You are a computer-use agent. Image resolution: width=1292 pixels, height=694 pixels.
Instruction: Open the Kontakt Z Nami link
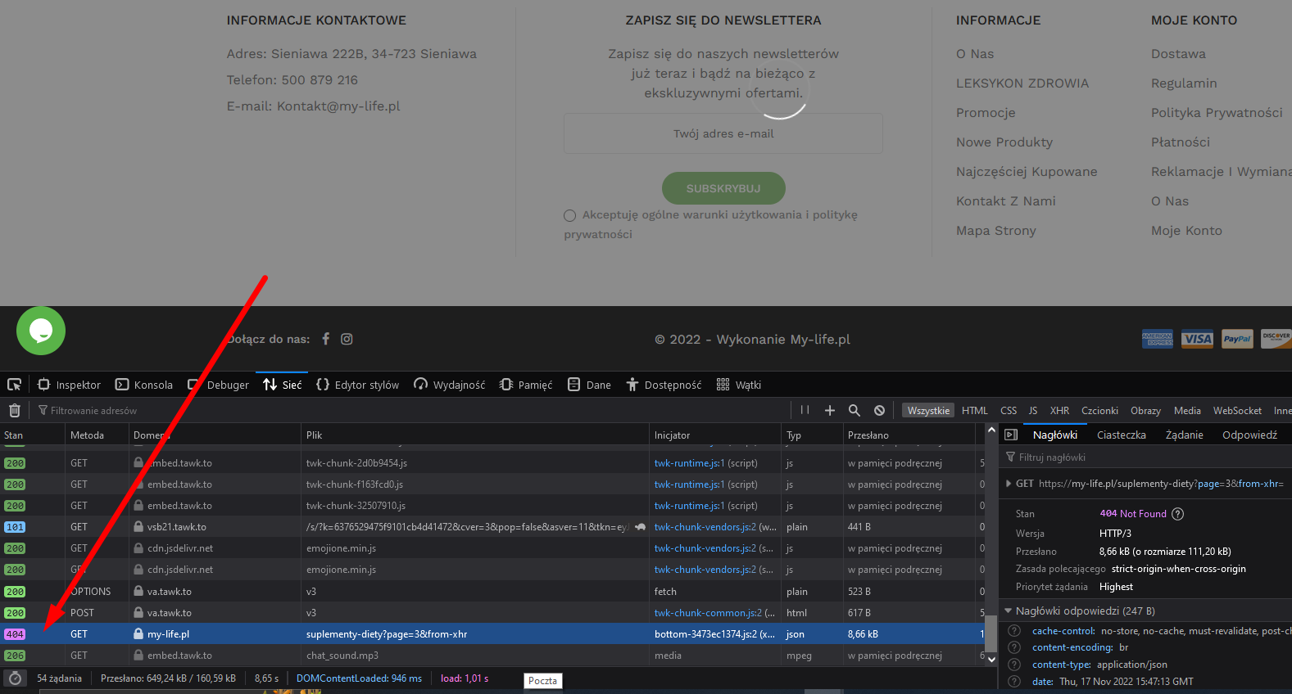(x=1006, y=201)
